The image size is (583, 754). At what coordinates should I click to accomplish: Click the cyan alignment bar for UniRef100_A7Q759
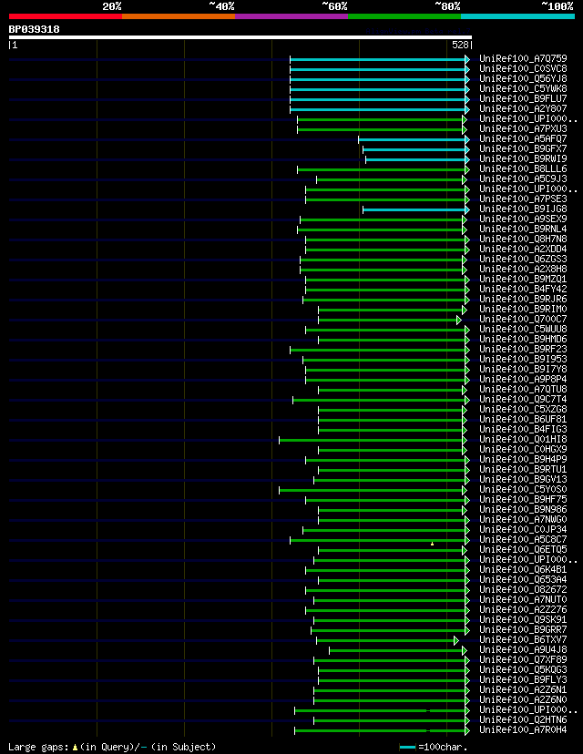click(378, 59)
